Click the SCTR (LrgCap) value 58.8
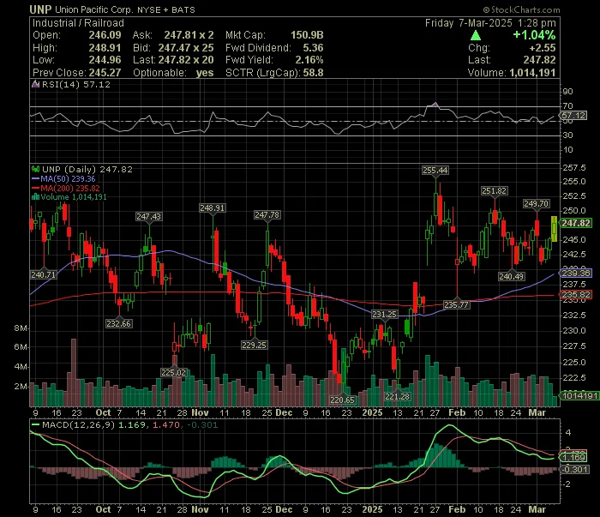The width and height of the screenshot is (600, 517). pos(313,73)
